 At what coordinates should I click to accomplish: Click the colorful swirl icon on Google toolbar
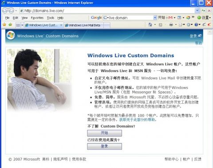[x=188, y=18]
